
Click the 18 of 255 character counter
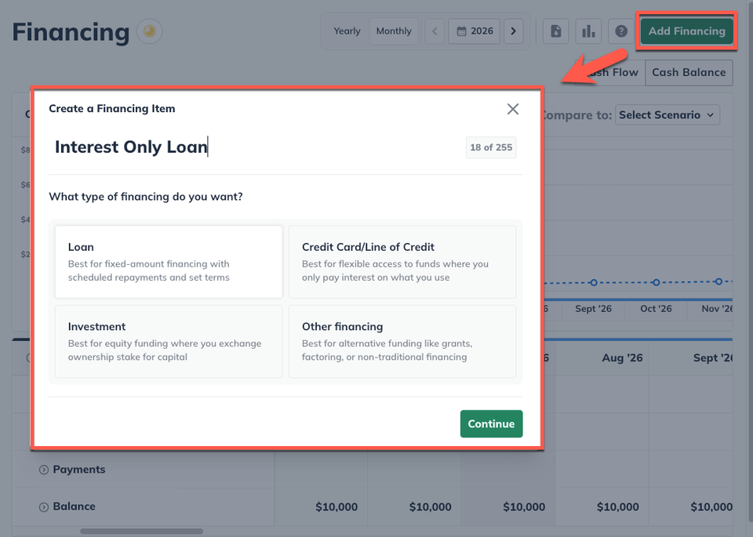[x=491, y=147]
